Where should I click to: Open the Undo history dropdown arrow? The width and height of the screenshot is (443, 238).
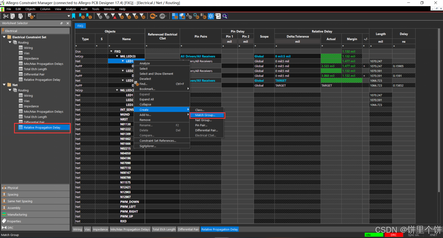[157, 16]
